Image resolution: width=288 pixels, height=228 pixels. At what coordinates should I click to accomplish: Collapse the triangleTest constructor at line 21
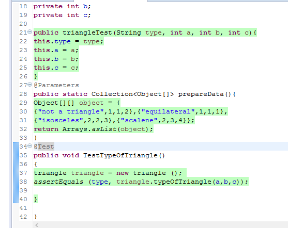[x=30, y=31]
